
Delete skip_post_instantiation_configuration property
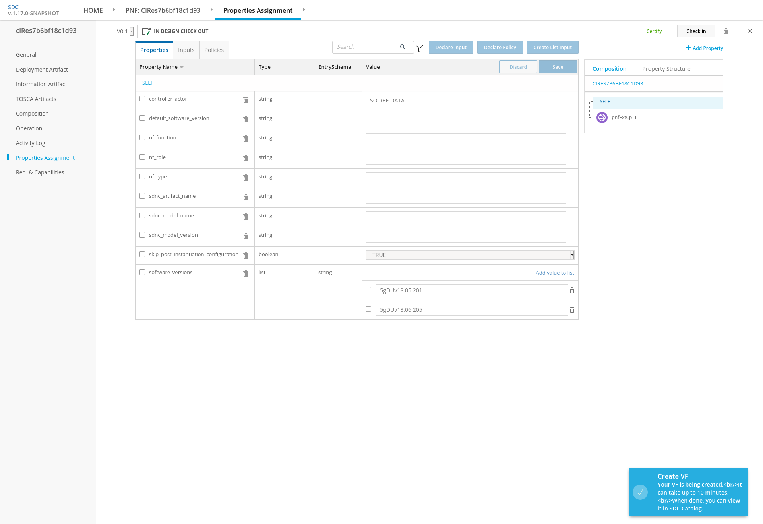[x=246, y=255]
